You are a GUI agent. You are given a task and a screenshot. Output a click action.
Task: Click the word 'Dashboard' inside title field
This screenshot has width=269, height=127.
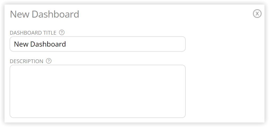coord(48,44)
